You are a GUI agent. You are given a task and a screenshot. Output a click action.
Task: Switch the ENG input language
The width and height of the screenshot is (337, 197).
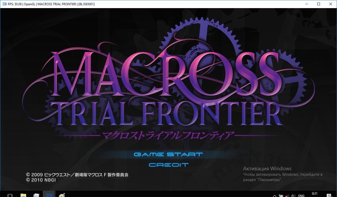click(x=301, y=196)
